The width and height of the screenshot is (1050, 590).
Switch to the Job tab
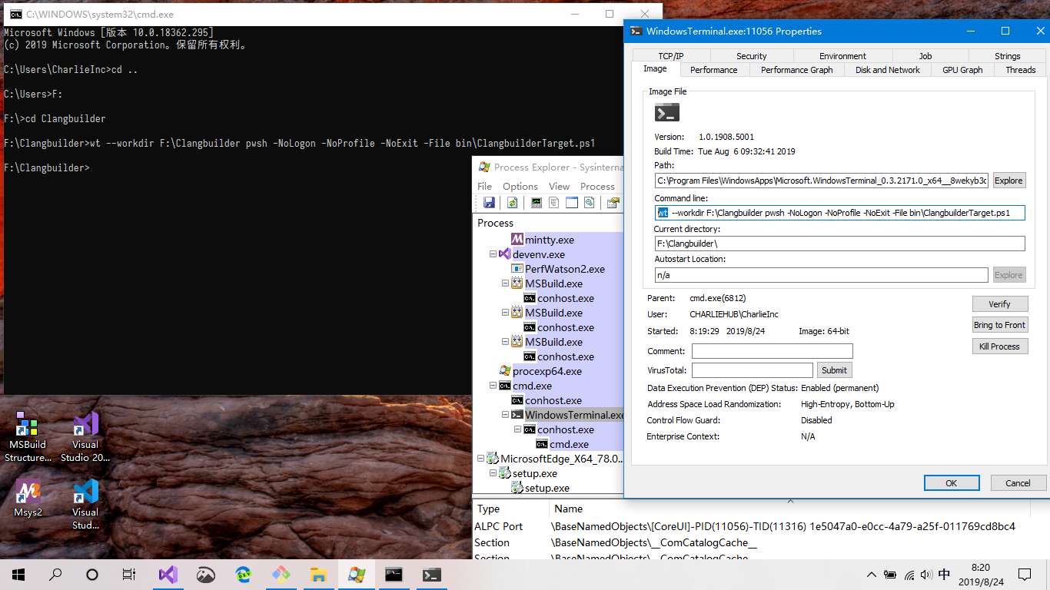(925, 56)
